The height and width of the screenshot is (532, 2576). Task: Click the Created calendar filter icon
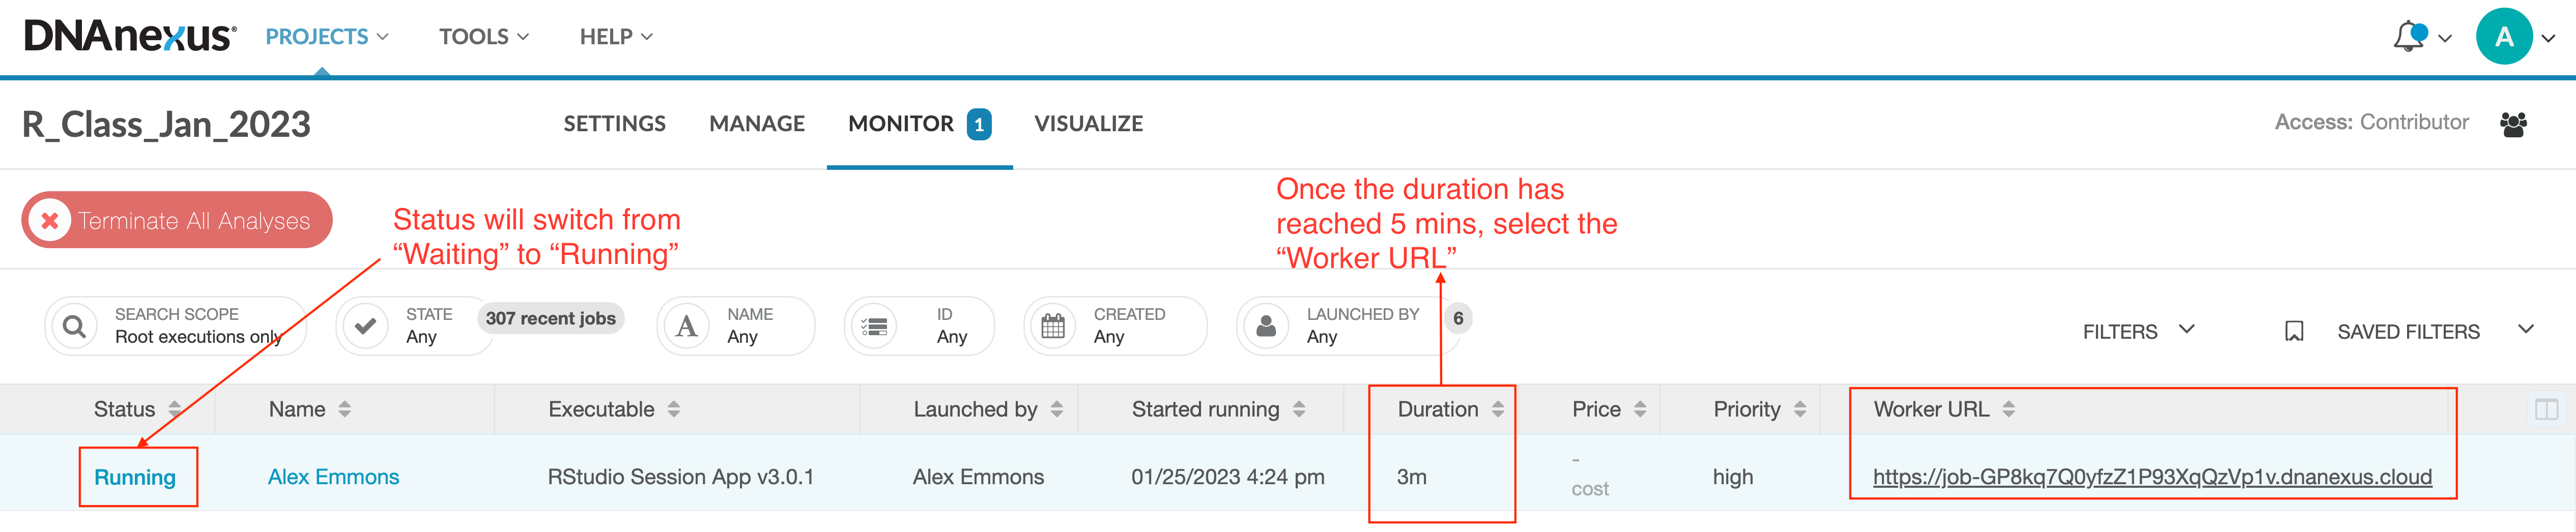tap(1053, 326)
